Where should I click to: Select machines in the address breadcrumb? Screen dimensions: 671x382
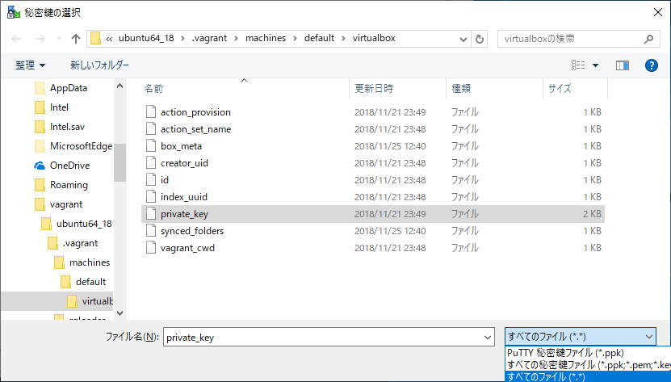[x=266, y=38]
